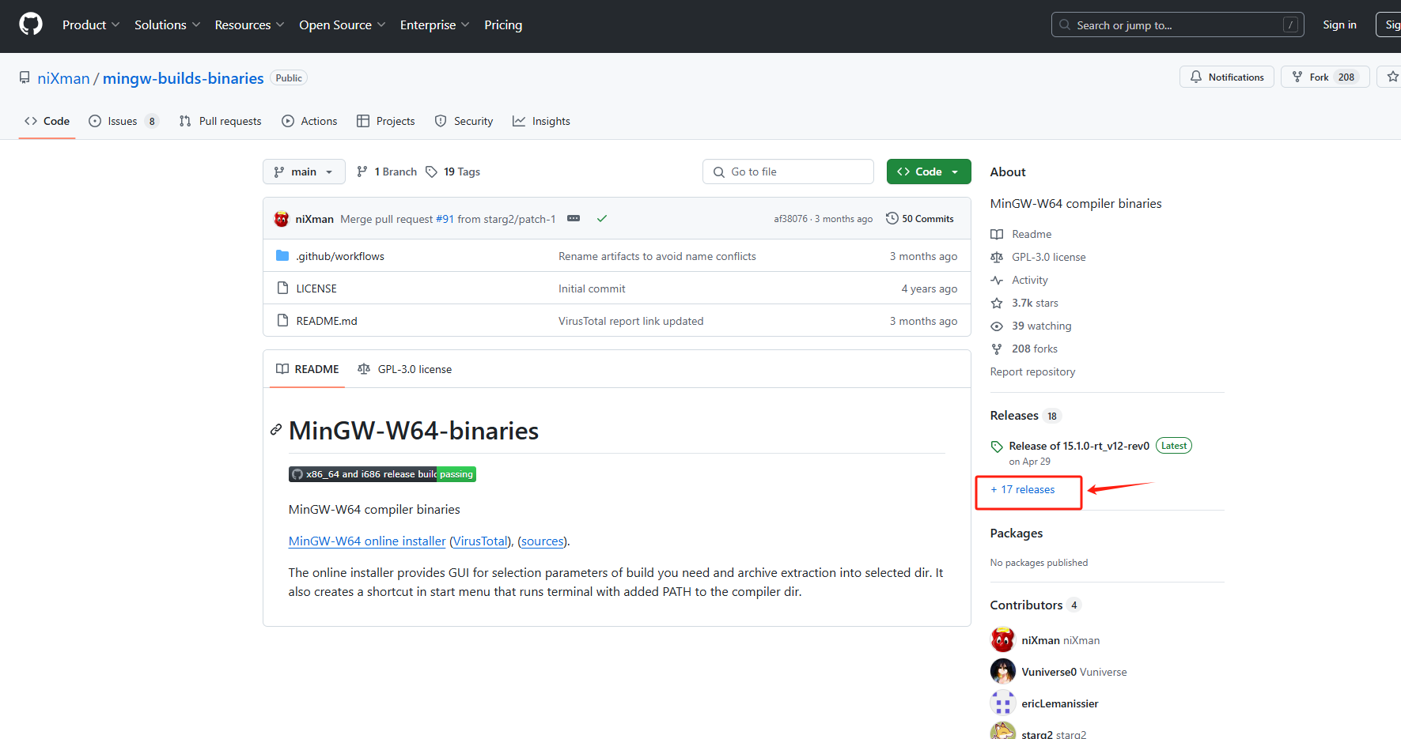Expand the Resources menu
The width and height of the screenshot is (1401, 739).
(249, 25)
